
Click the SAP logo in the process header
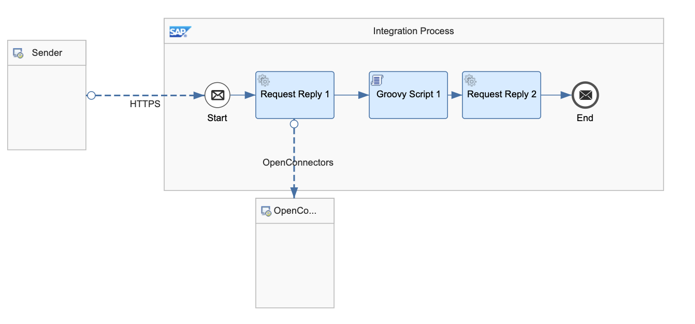[x=180, y=32]
